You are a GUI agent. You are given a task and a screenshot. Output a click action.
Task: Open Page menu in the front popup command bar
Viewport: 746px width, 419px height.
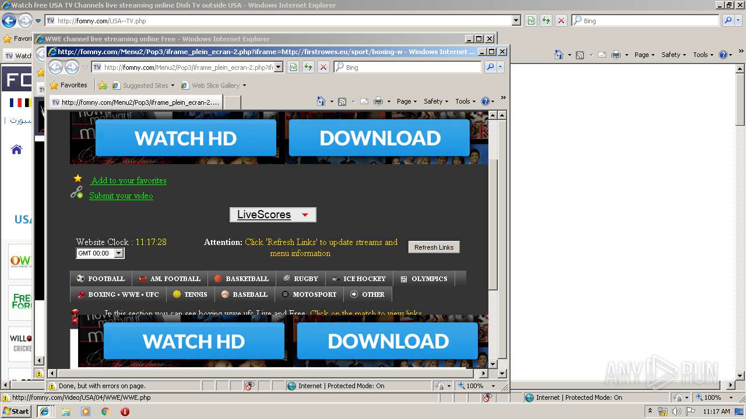pos(406,101)
